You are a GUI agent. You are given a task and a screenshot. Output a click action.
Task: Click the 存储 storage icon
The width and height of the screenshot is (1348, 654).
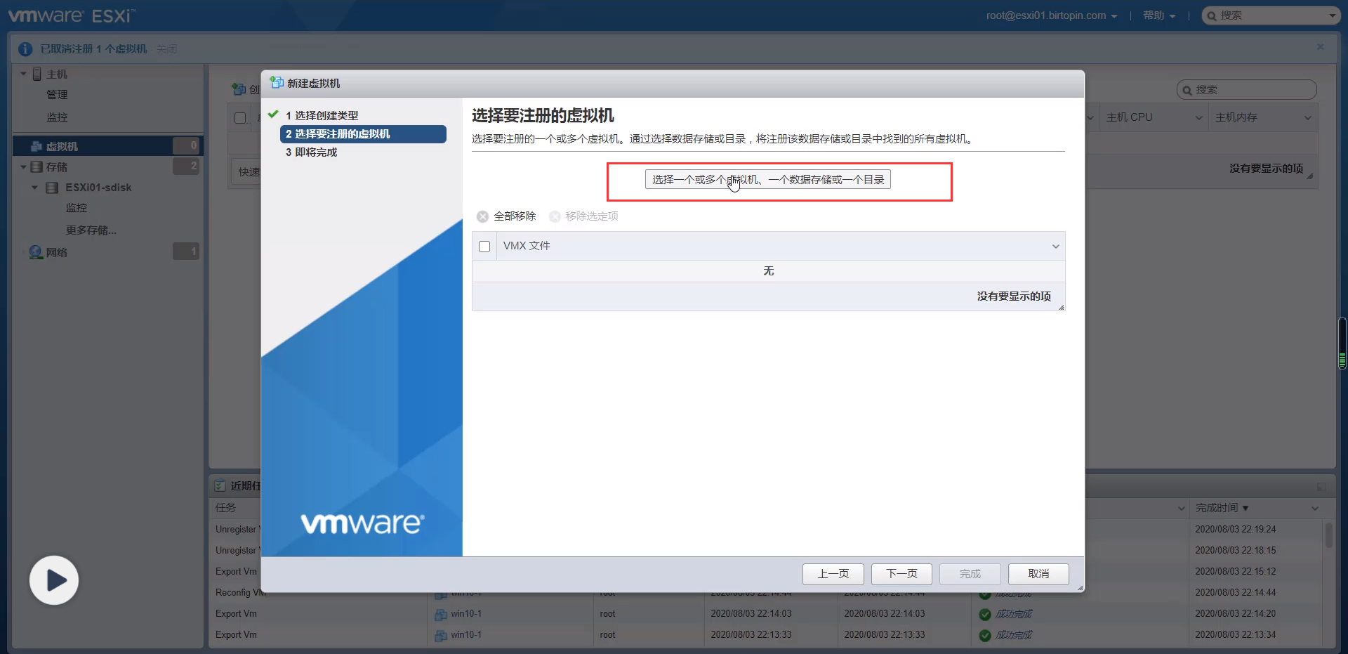37,167
